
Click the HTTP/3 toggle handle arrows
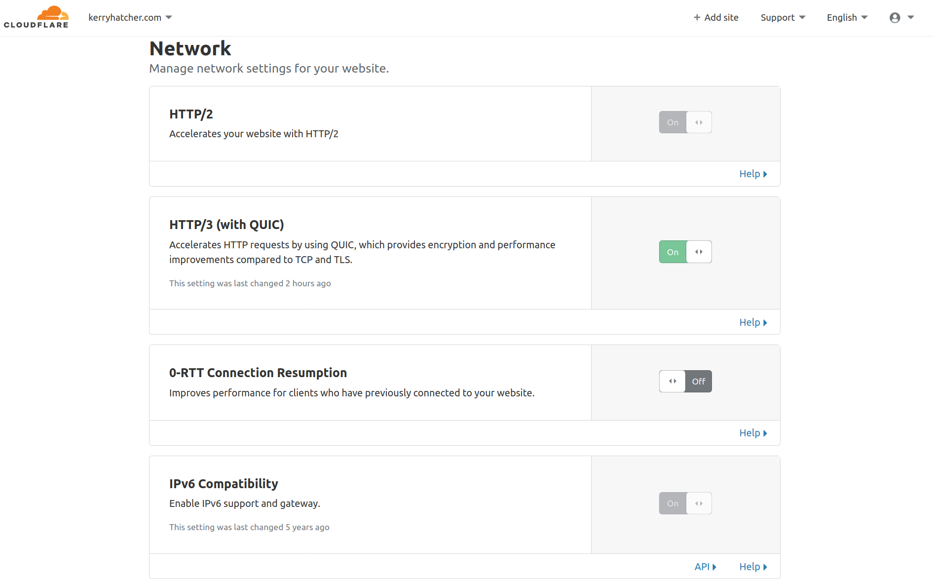point(699,252)
